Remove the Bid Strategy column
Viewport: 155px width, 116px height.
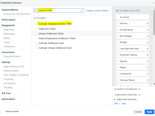pyautogui.click(x=147, y=36)
